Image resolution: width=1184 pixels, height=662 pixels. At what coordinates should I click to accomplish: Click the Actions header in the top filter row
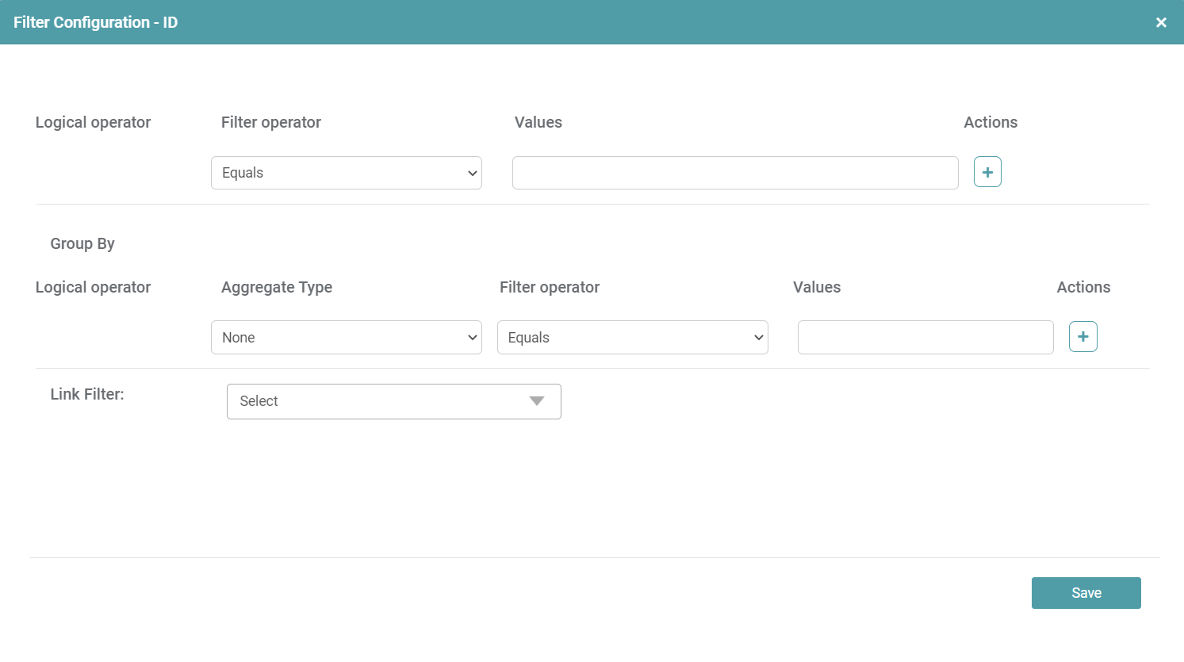tap(990, 122)
